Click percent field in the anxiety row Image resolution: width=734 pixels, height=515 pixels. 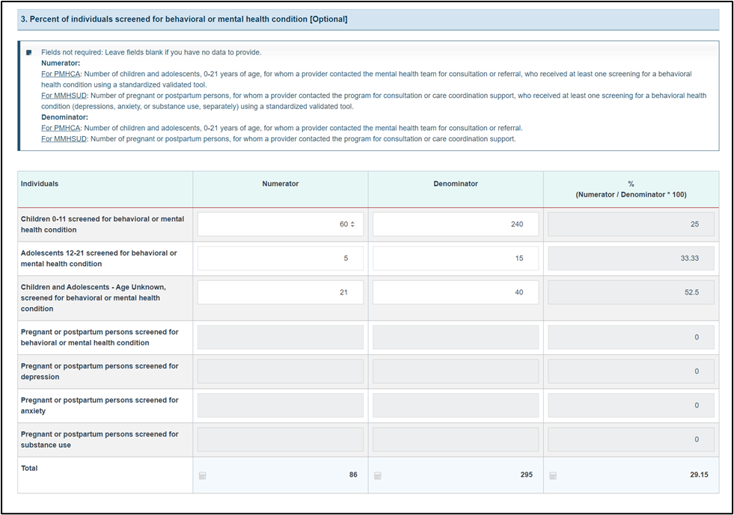(631, 406)
